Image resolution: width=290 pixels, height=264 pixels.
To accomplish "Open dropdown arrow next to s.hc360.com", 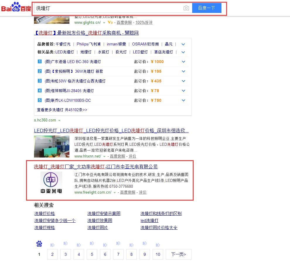I will coord(59,121).
